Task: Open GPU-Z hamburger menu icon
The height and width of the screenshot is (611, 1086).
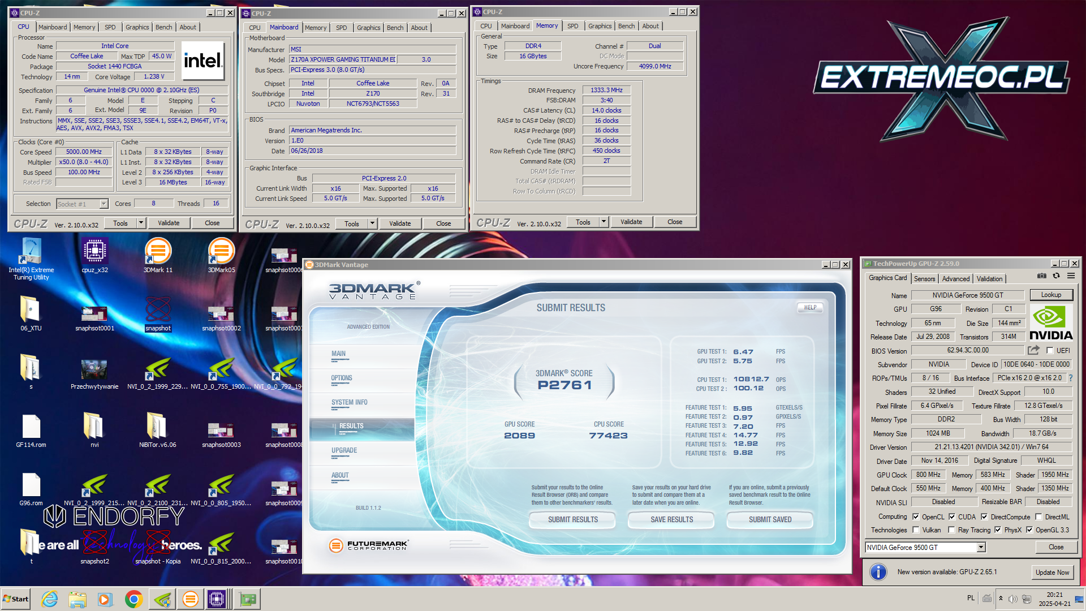Action: [1071, 276]
